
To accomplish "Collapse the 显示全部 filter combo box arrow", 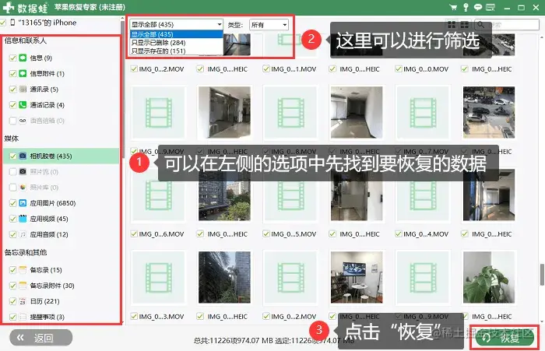I will [x=220, y=25].
